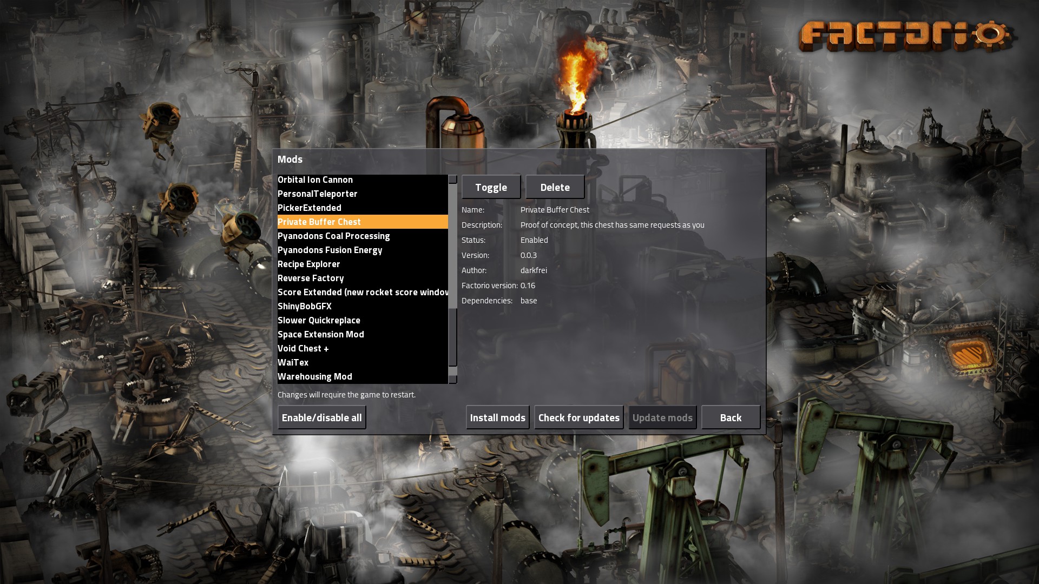1039x584 pixels.
Task: Select Recipe Explorer mod
Action: pos(363,264)
